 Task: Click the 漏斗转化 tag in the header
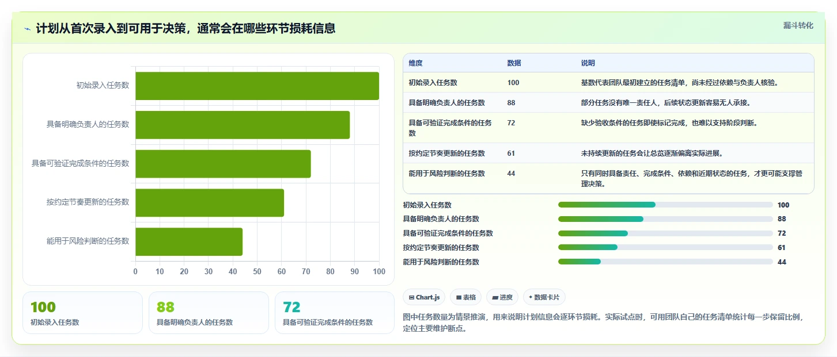798,25
